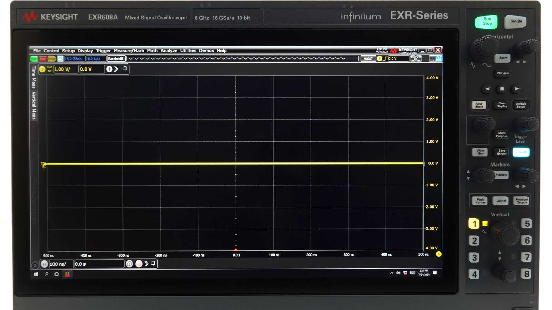Open the Display menu

[85, 51]
